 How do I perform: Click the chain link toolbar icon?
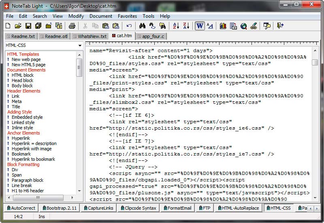[x=254, y=26]
